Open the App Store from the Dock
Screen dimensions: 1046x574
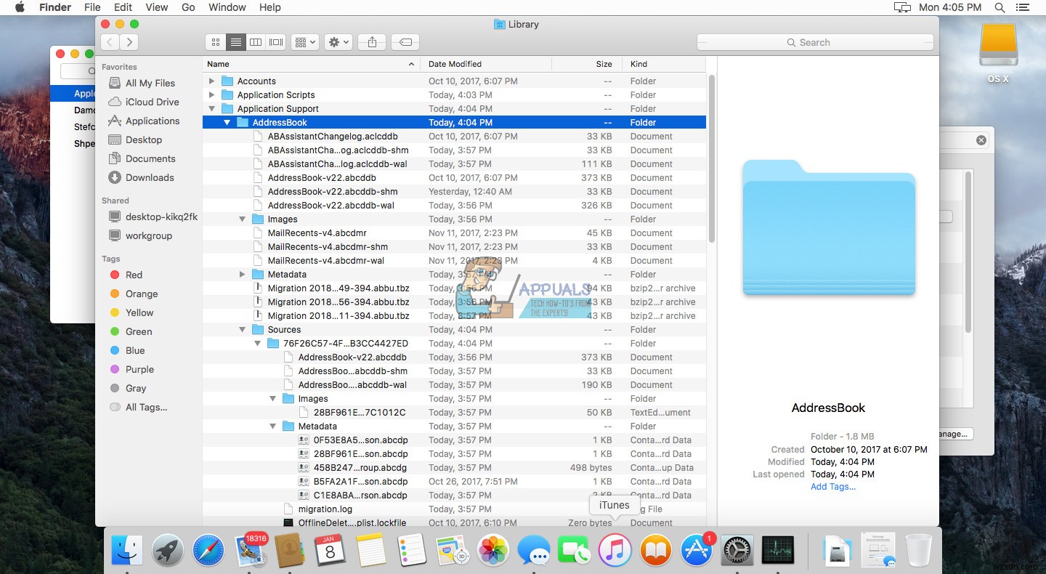tap(697, 550)
